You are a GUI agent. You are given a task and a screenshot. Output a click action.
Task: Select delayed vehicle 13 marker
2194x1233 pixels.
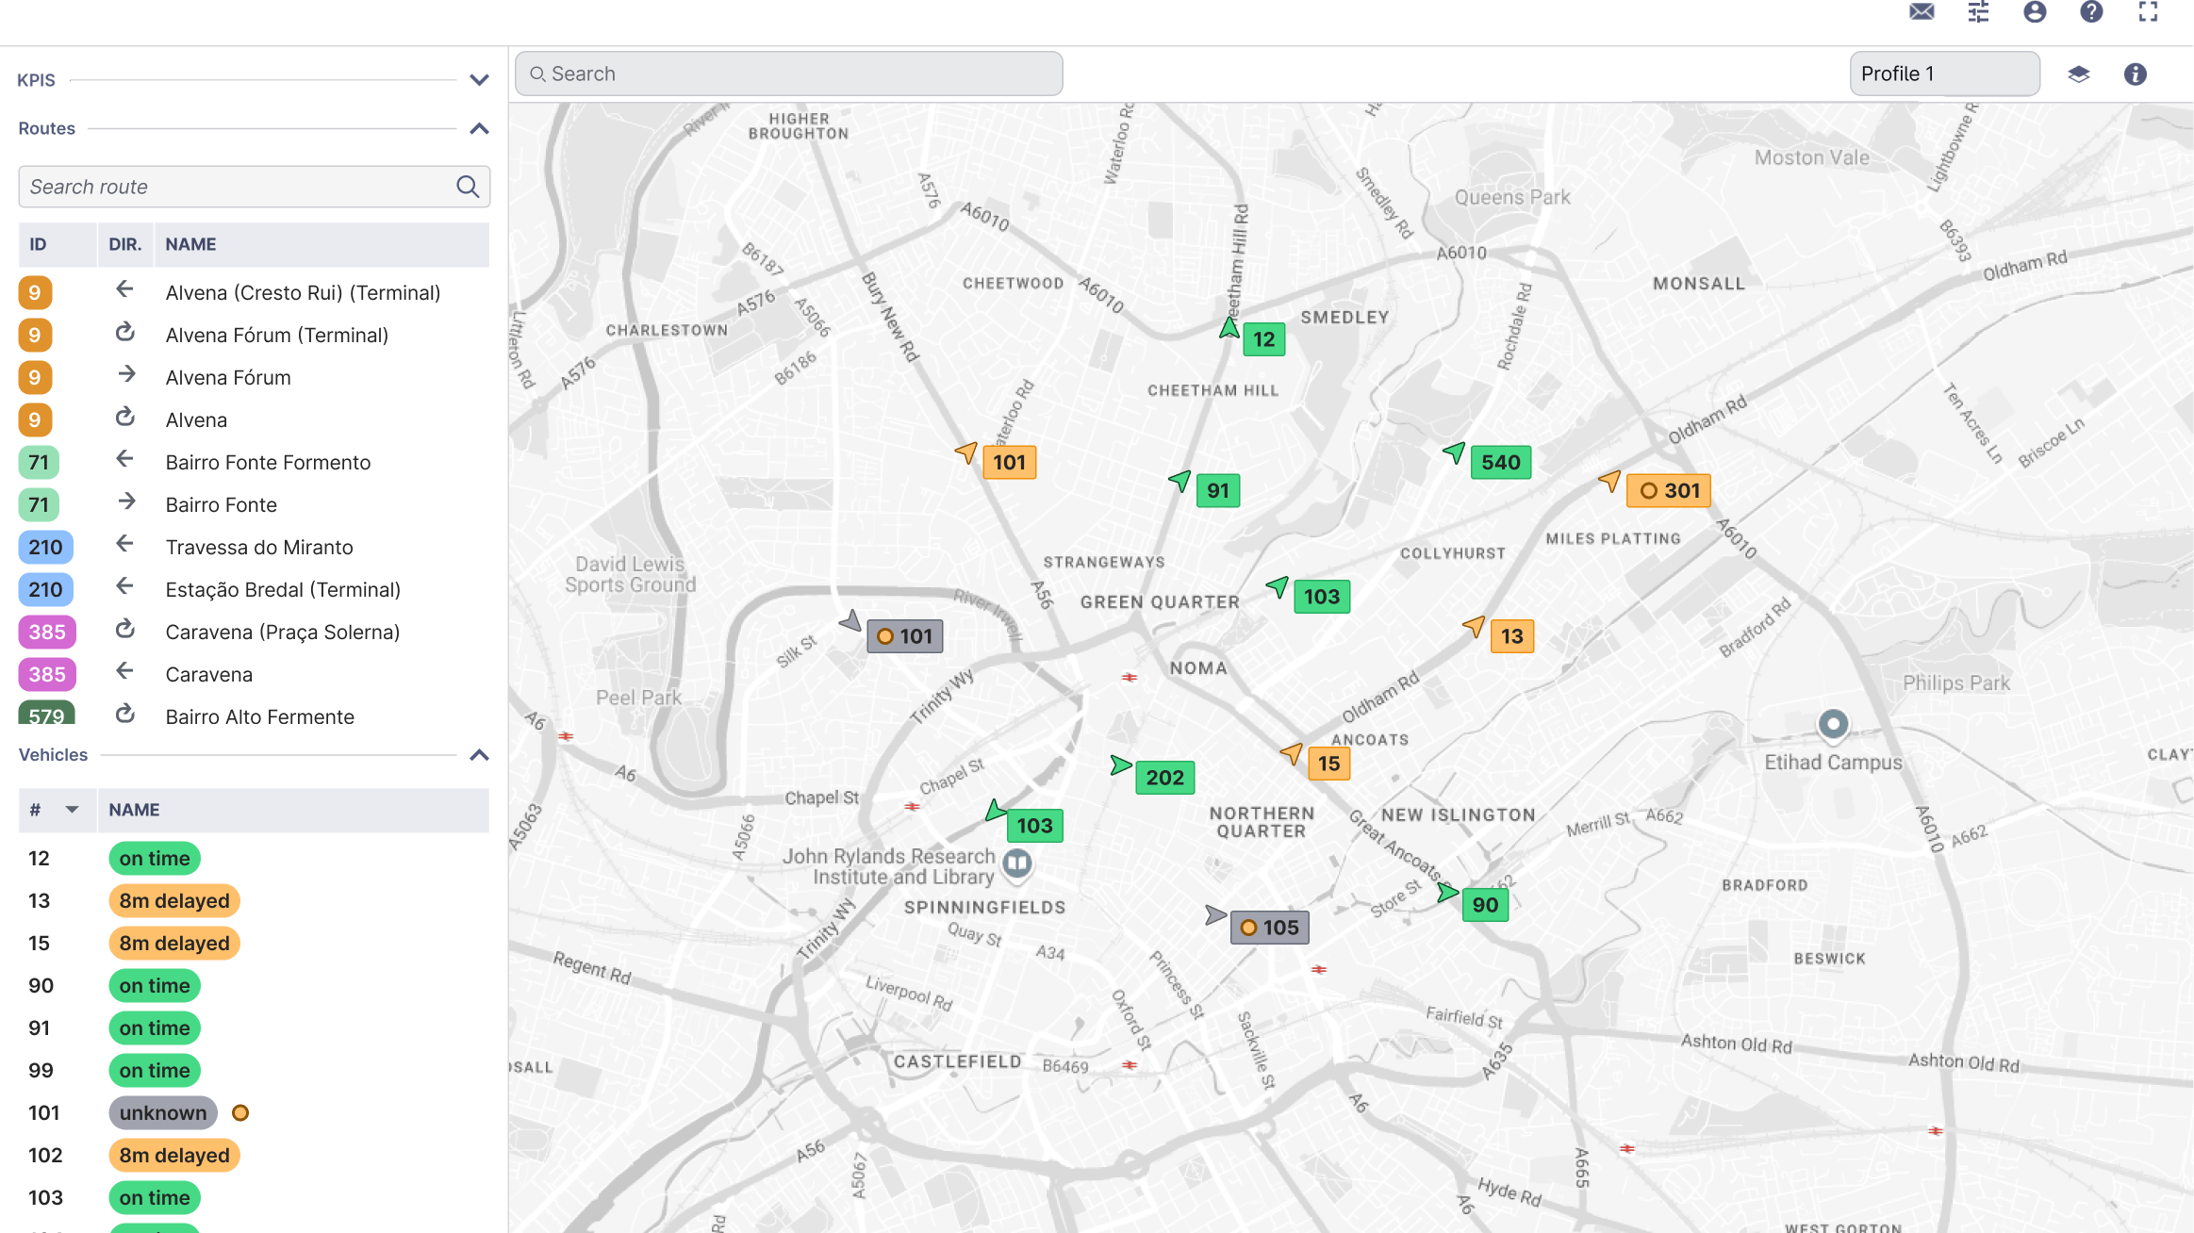[x=1511, y=636]
